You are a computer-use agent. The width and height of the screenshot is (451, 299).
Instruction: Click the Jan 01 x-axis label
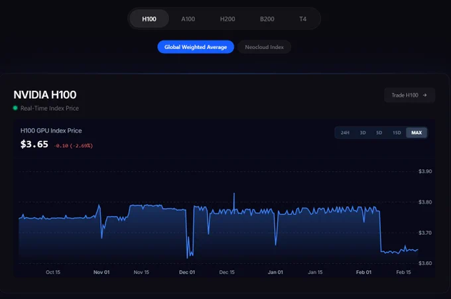(275, 272)
